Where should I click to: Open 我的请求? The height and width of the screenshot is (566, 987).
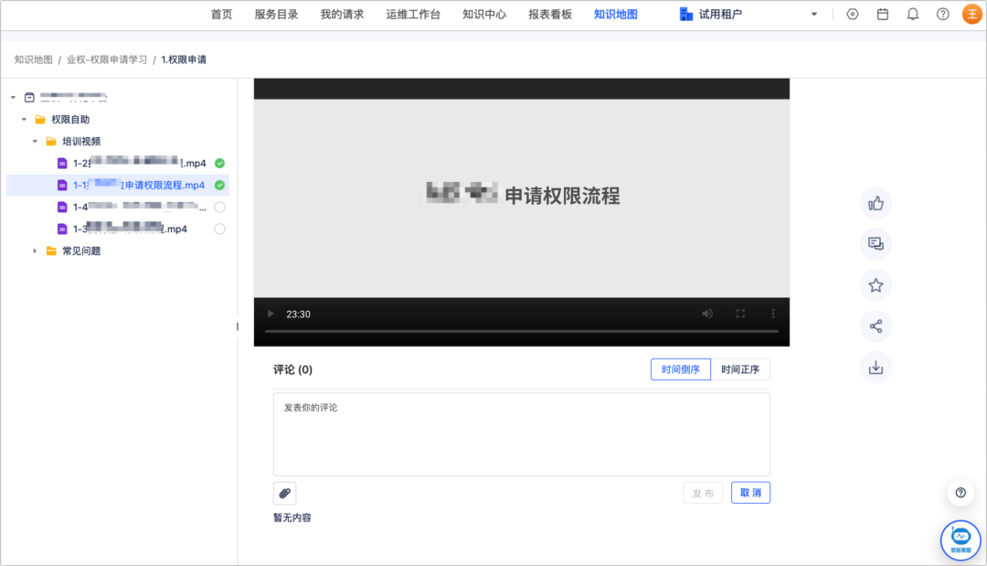pyautogui.click(x=342, y=14)
